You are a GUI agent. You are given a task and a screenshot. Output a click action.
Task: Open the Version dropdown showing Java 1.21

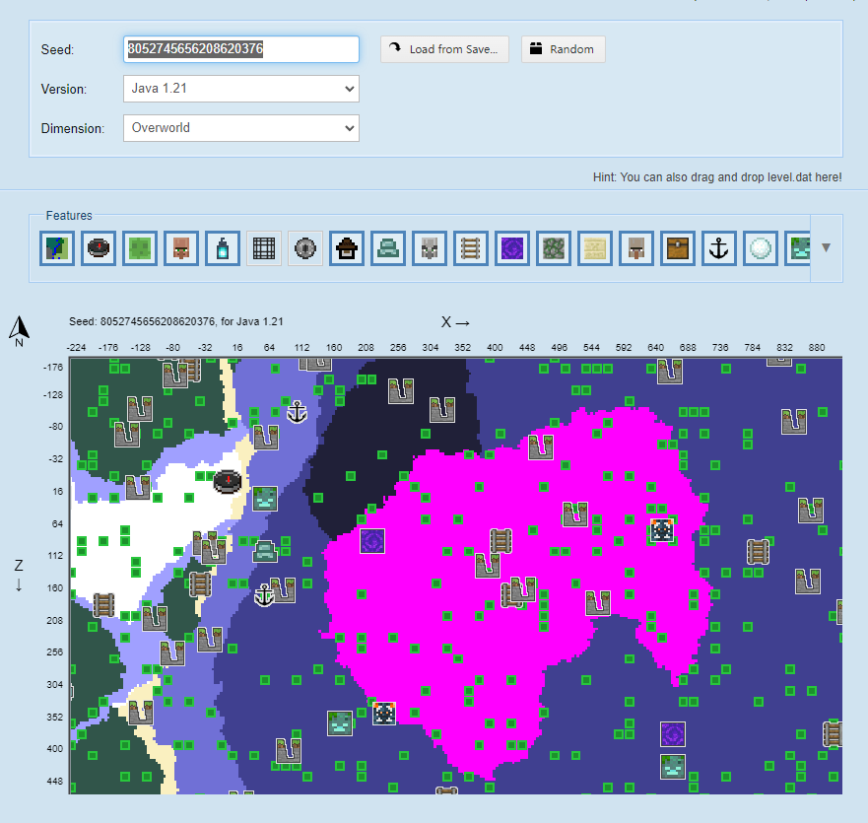pos(241,89)
